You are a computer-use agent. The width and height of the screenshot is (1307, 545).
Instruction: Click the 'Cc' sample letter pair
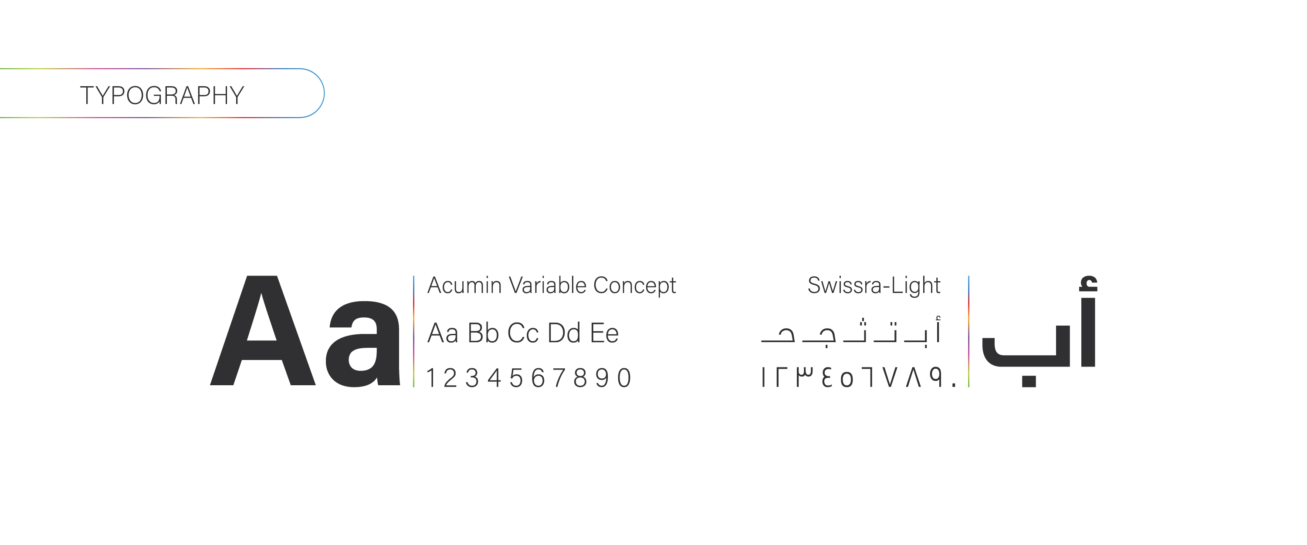tap(523, 333)
